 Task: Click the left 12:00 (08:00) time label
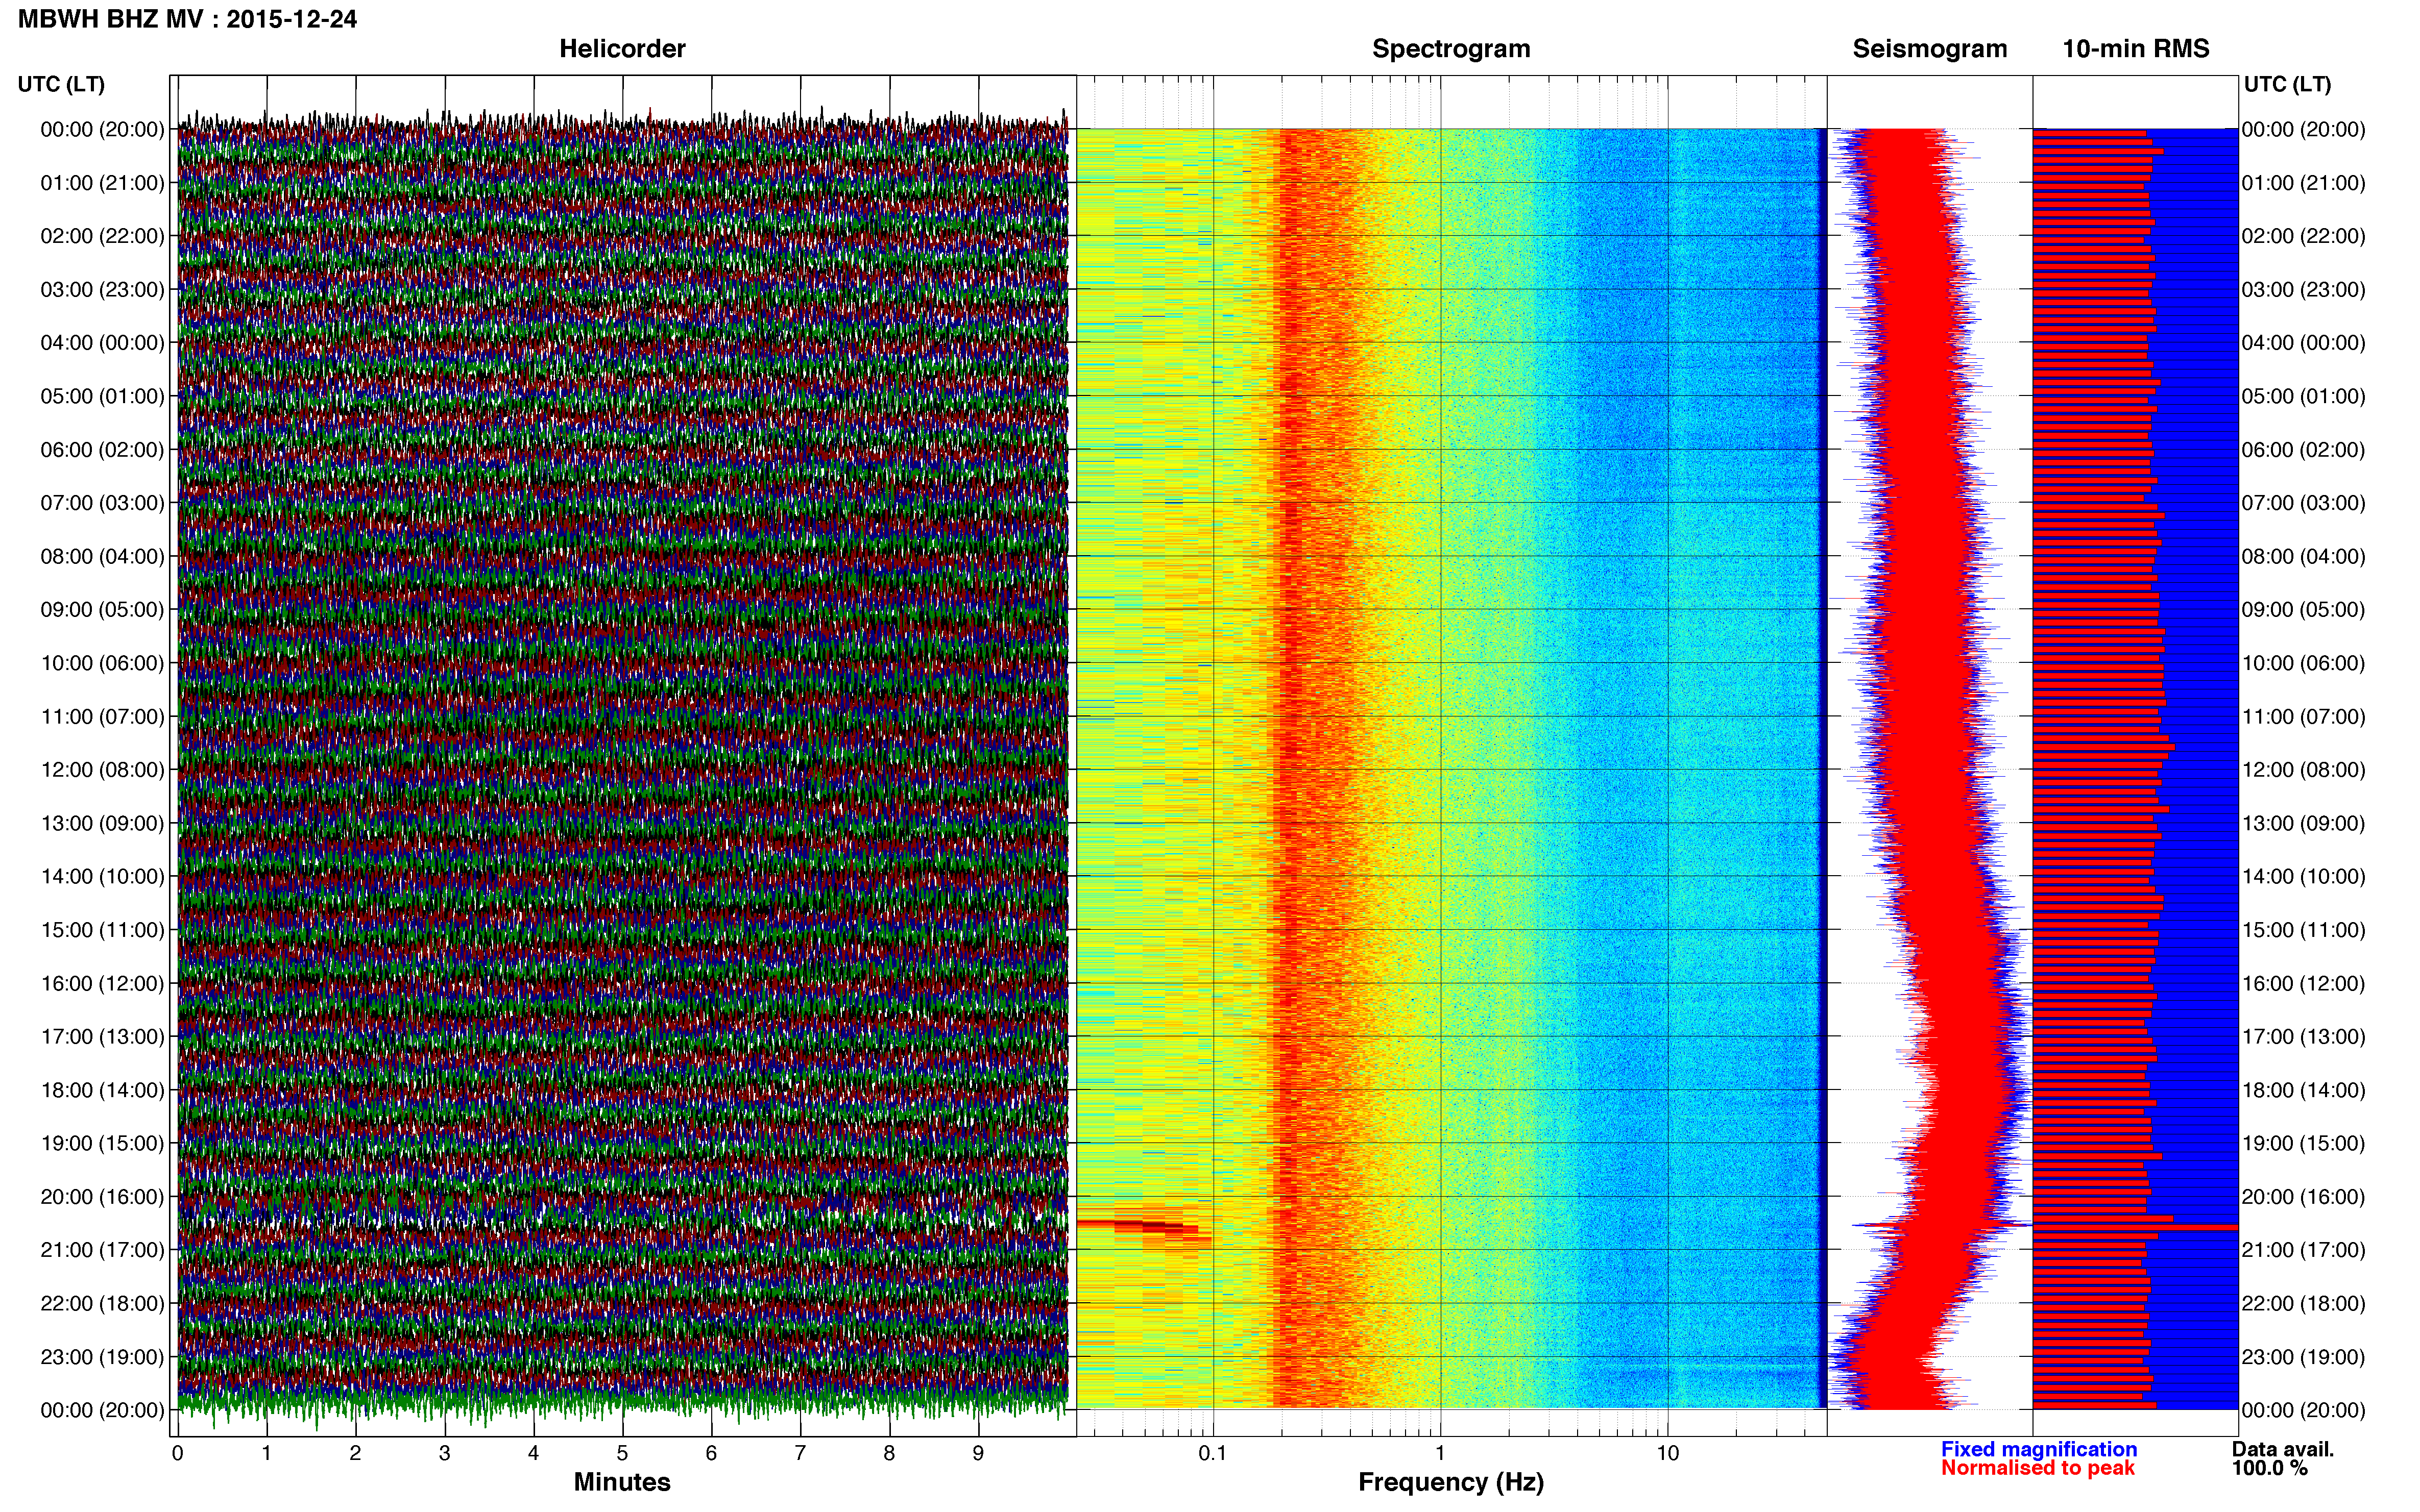point(102,770)
